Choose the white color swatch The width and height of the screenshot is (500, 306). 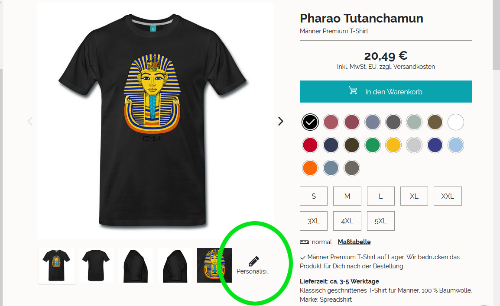[x=456, y=122]
